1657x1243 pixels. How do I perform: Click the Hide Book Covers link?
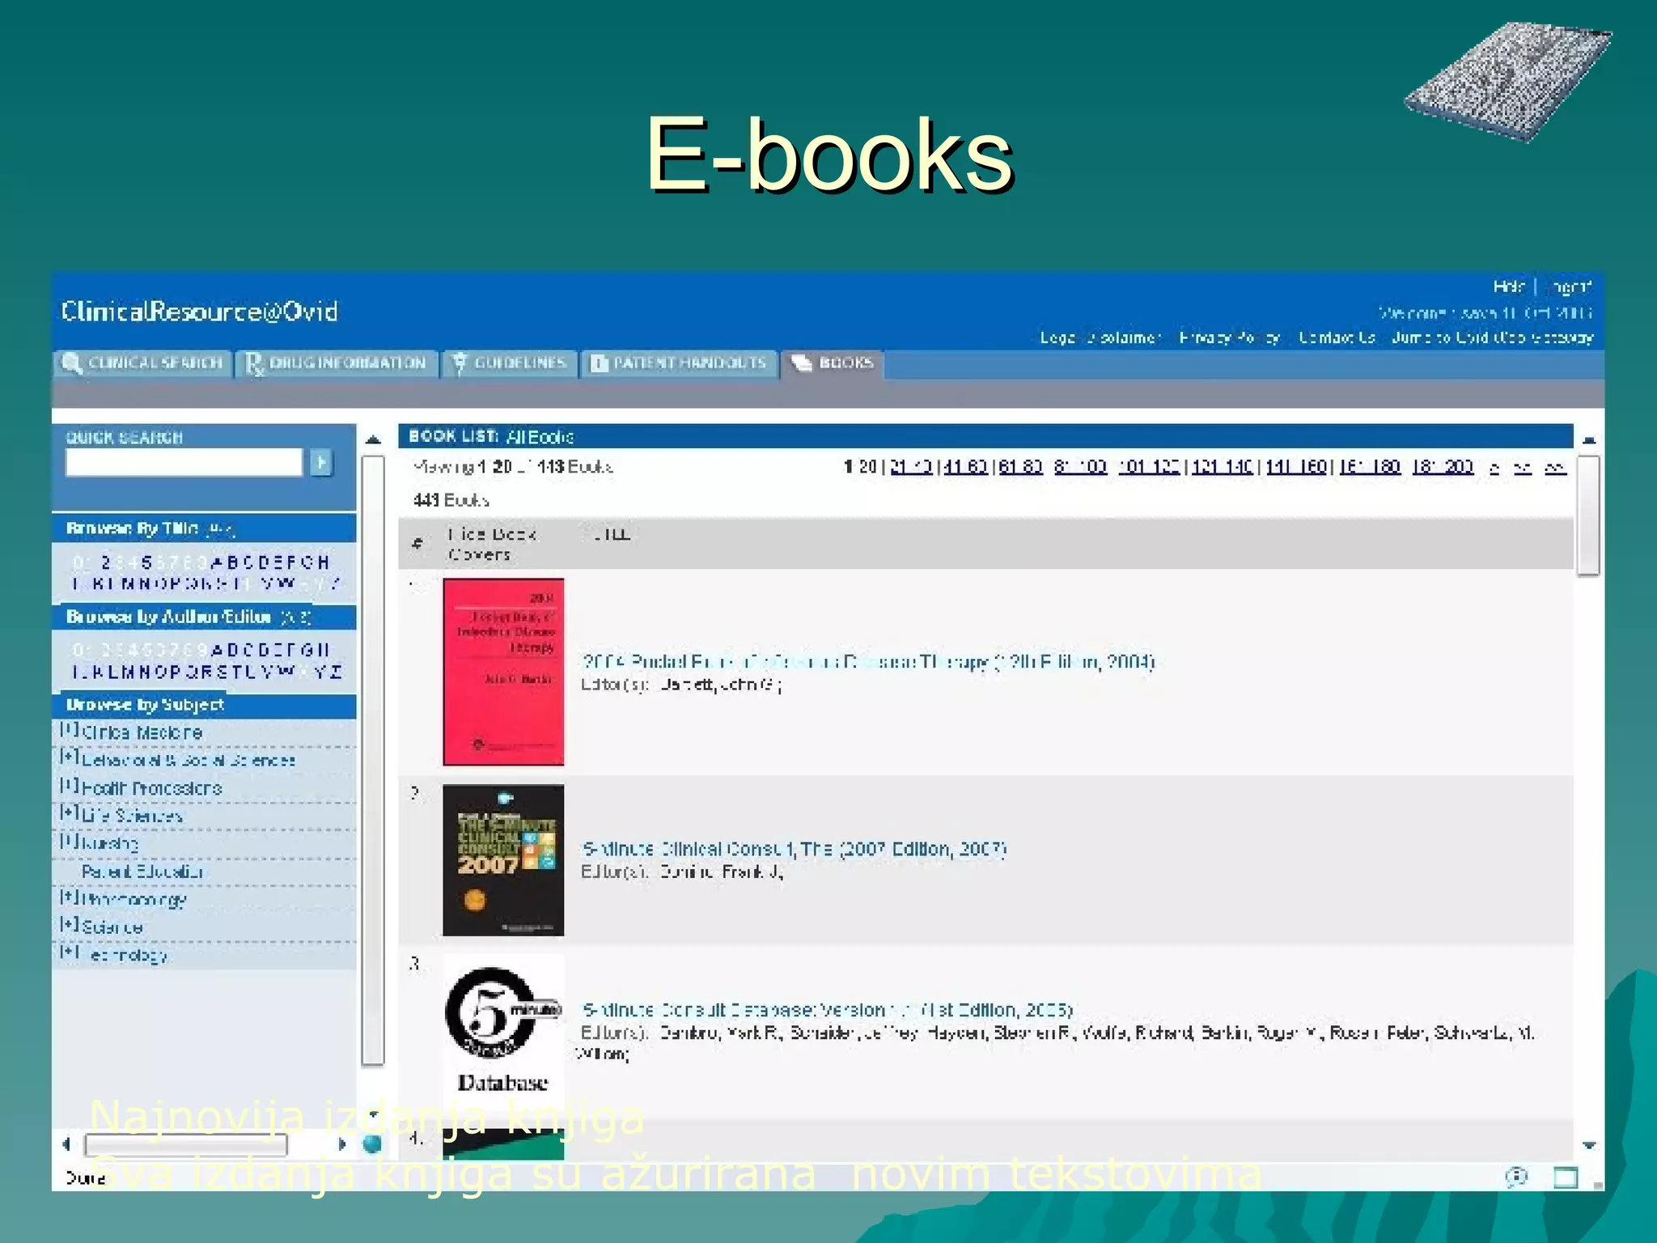[491, 544]
